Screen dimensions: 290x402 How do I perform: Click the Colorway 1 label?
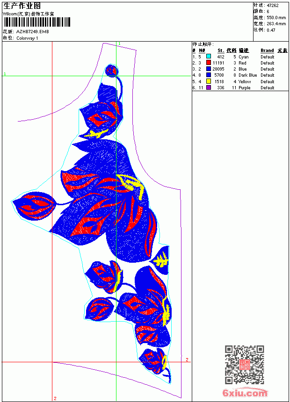(27, 38)
